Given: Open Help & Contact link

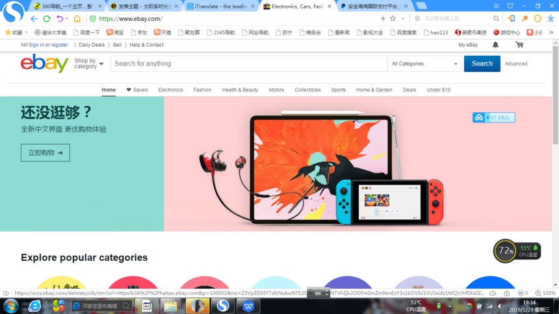Looking at the screenshot, I should click(146, 45).
